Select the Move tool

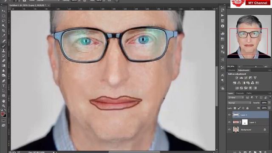tap(3, 11)
